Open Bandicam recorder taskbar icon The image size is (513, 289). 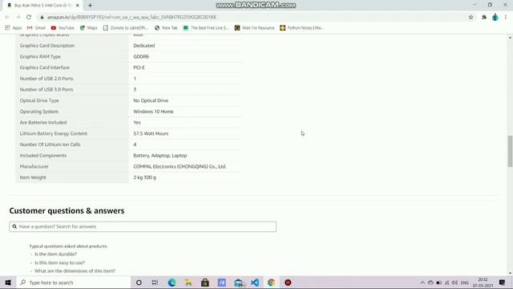pyautogui.click(x=288, y=283)
